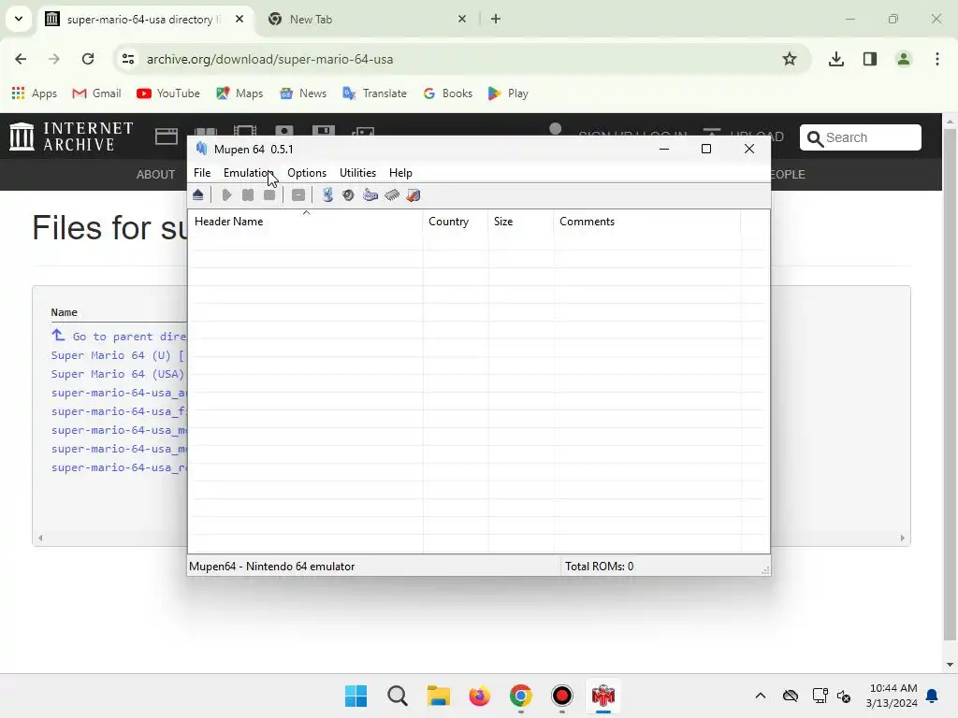Click the Internet Archive logo
This screenshot has width=958, height=718.
point(71,136)
